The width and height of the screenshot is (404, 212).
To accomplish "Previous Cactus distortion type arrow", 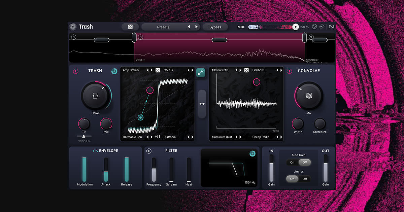I will click(188, 70).
